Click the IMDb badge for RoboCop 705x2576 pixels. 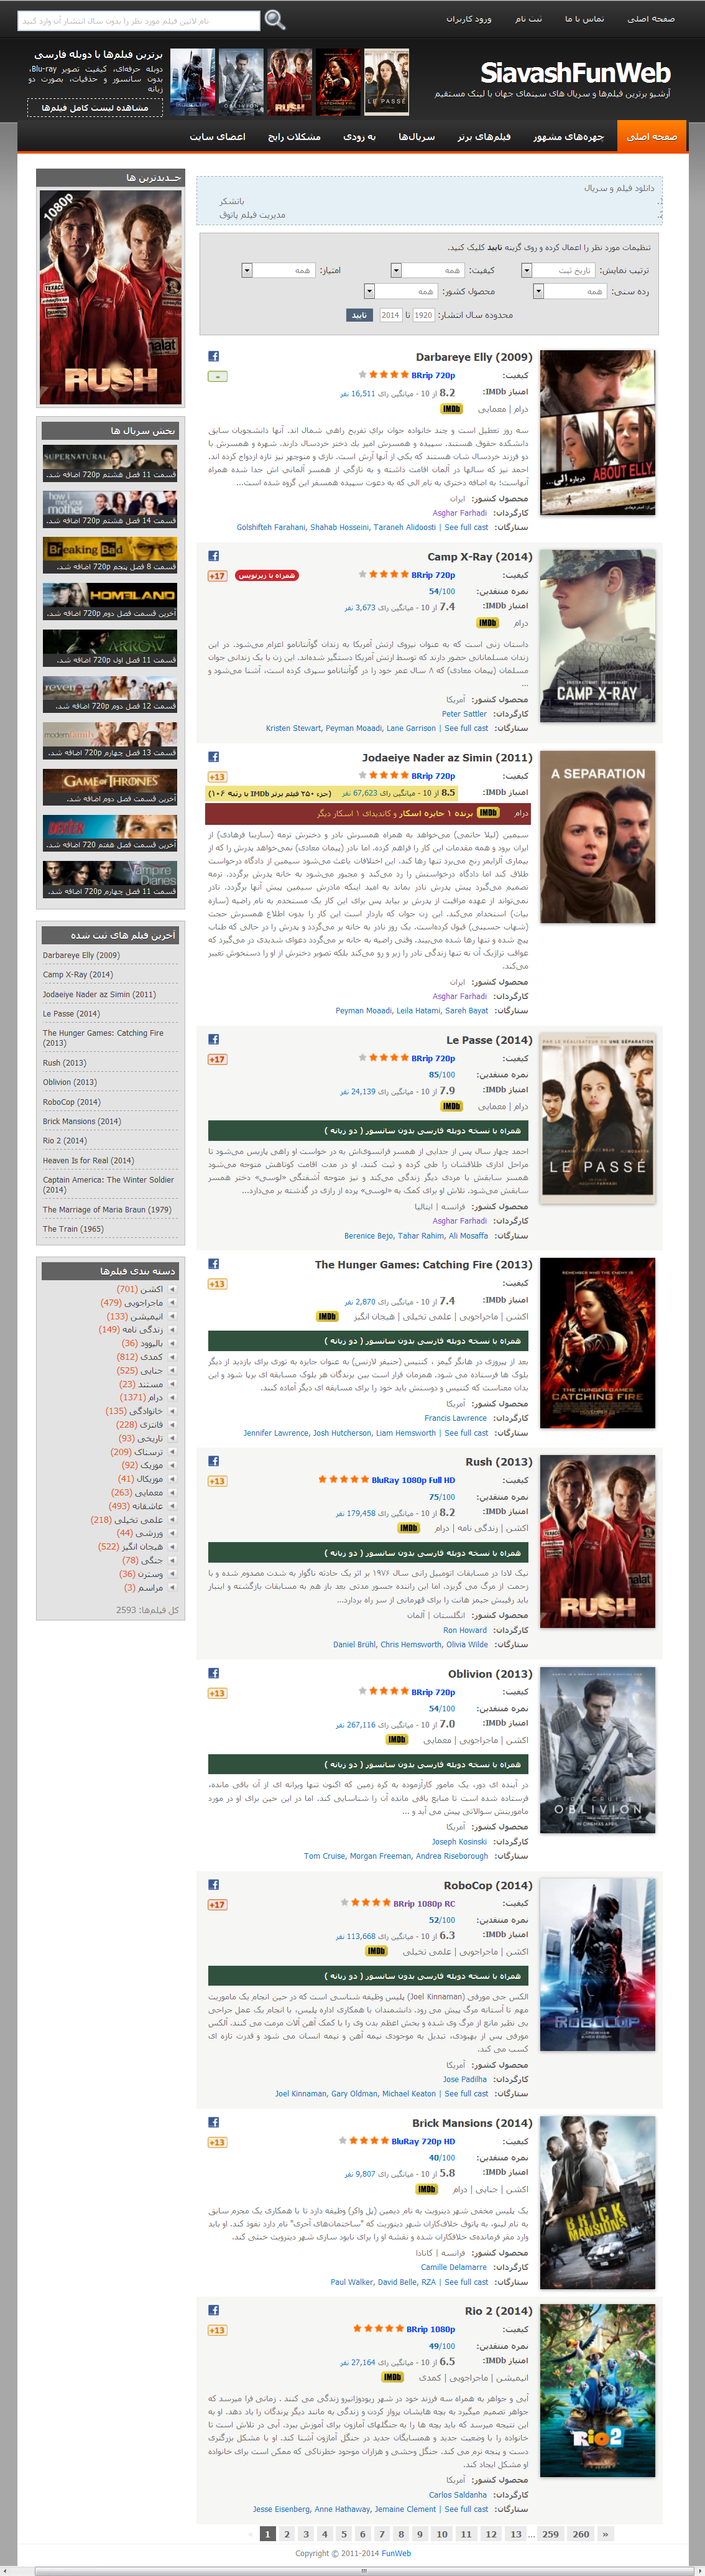pyautogui.click(x=377, y=1951)
